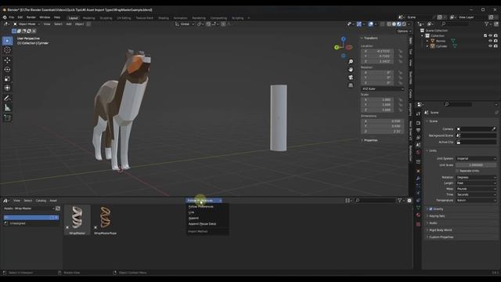The width and height of the screenshot is (501, 282).
Task: Click the Blender logo menu icon
Action: point(5,17)
